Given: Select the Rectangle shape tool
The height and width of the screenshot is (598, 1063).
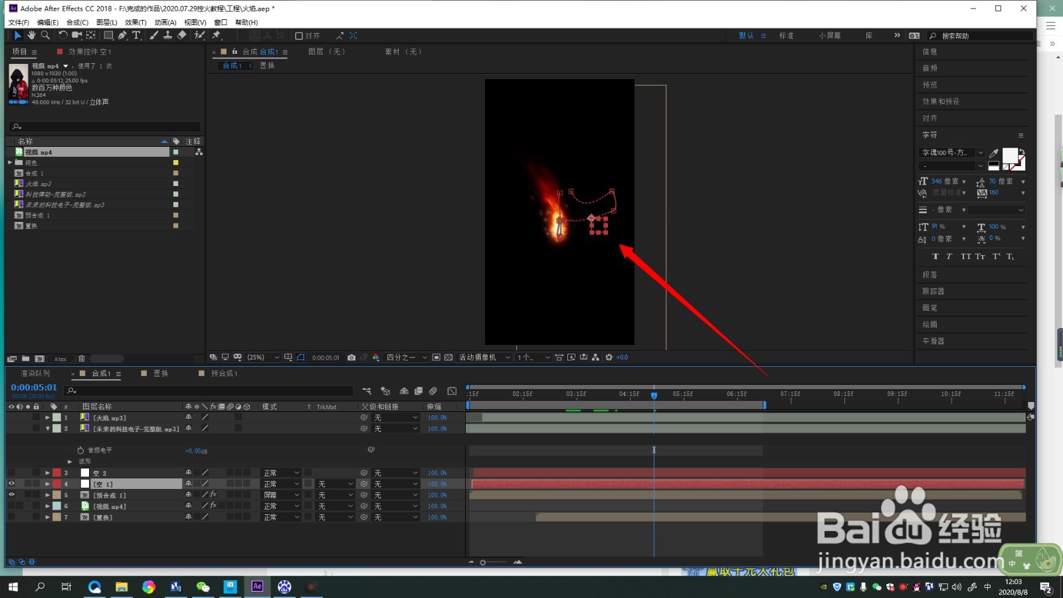Looking at the screenshot, I should pos(108,35).
